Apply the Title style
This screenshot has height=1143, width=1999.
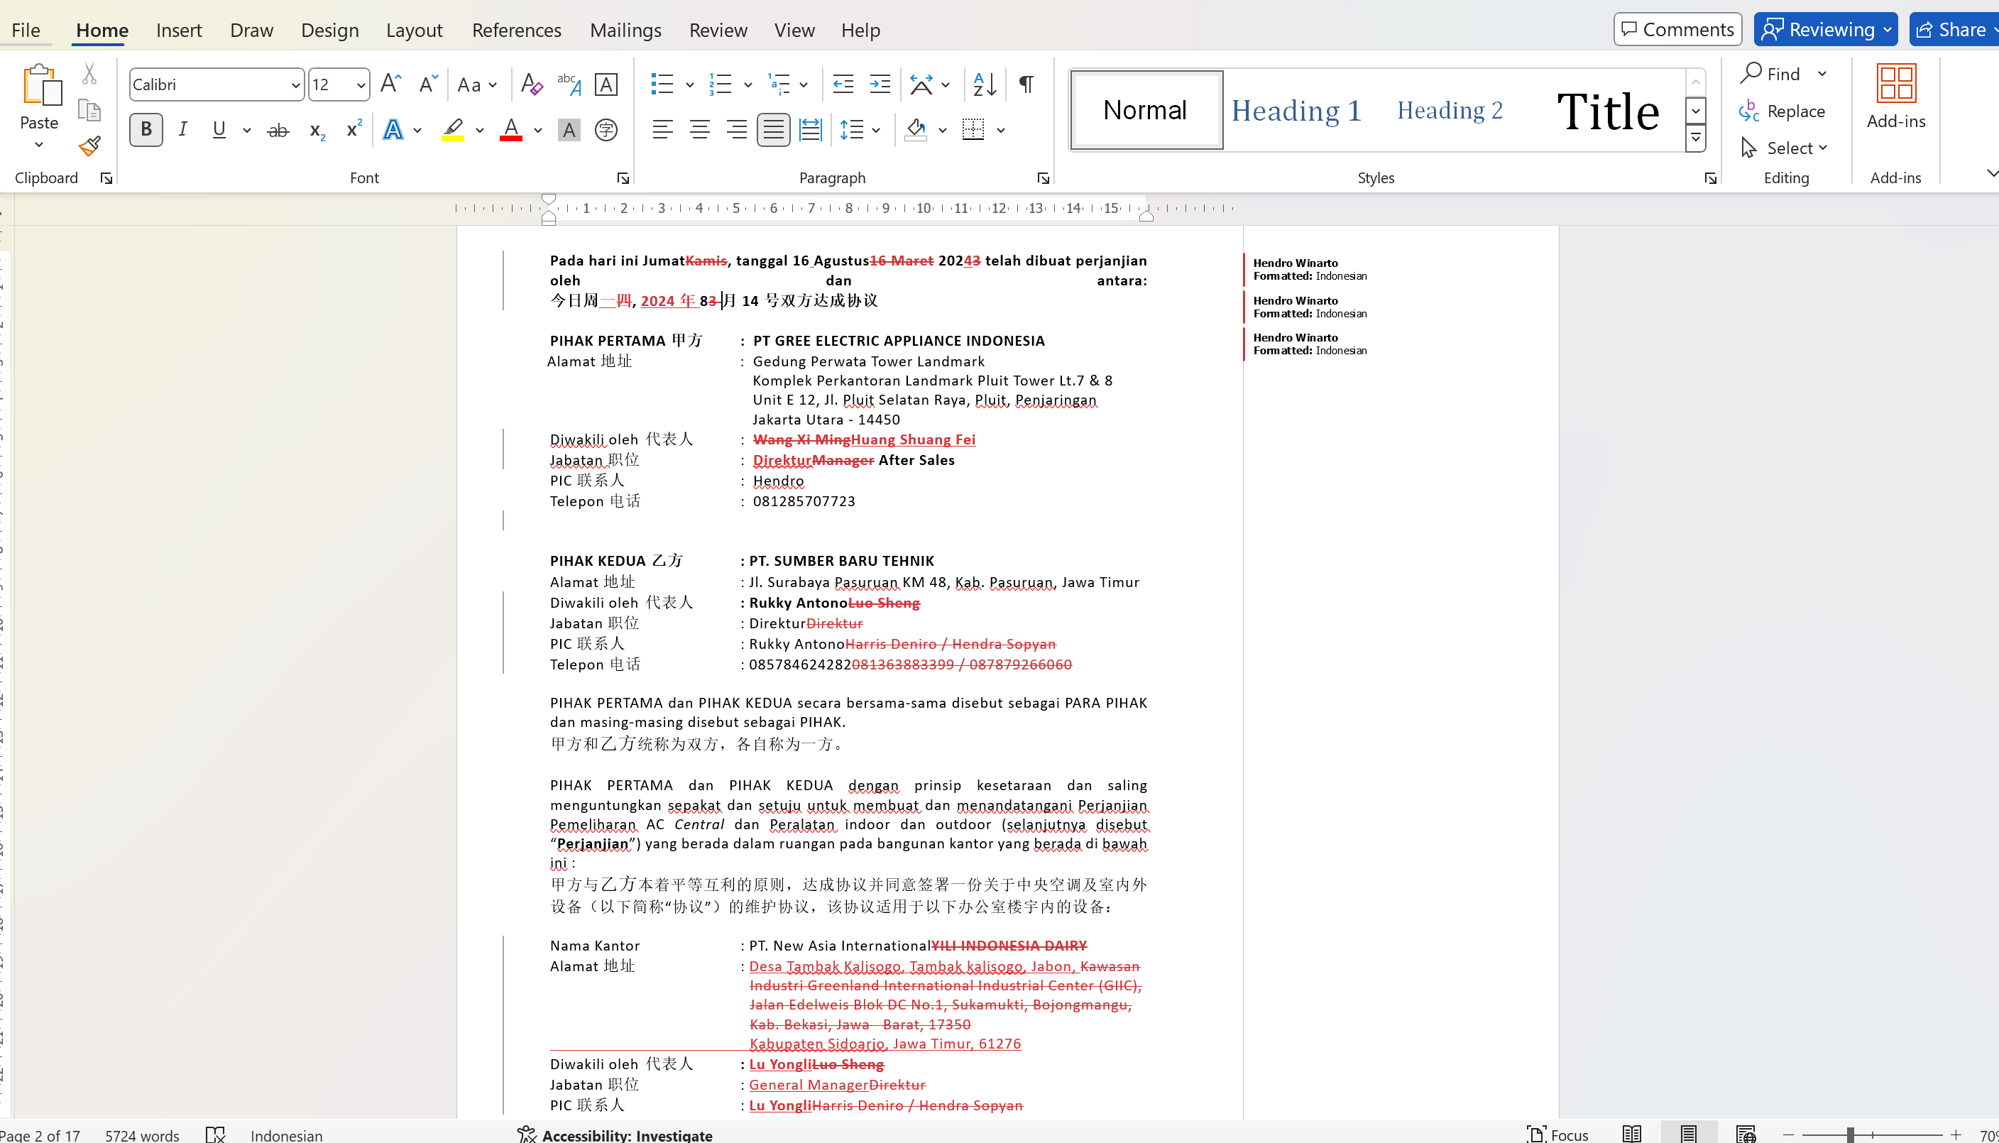click(1607, 110)
